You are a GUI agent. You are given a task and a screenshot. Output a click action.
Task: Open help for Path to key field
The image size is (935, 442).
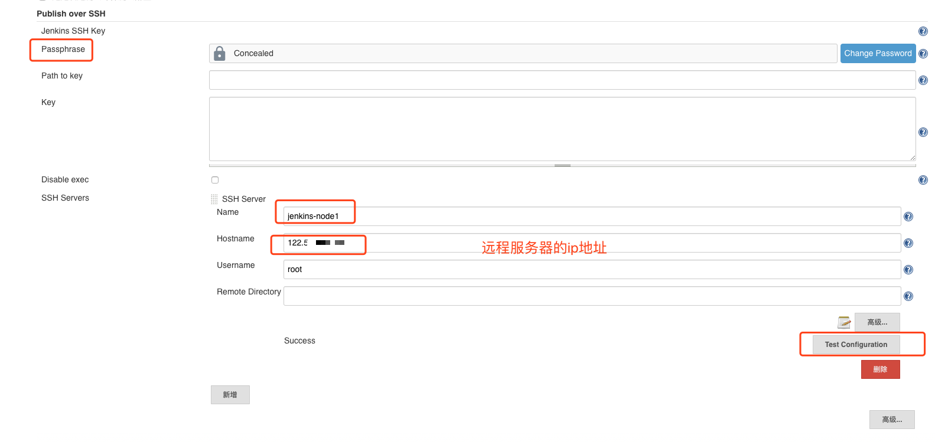923,80
